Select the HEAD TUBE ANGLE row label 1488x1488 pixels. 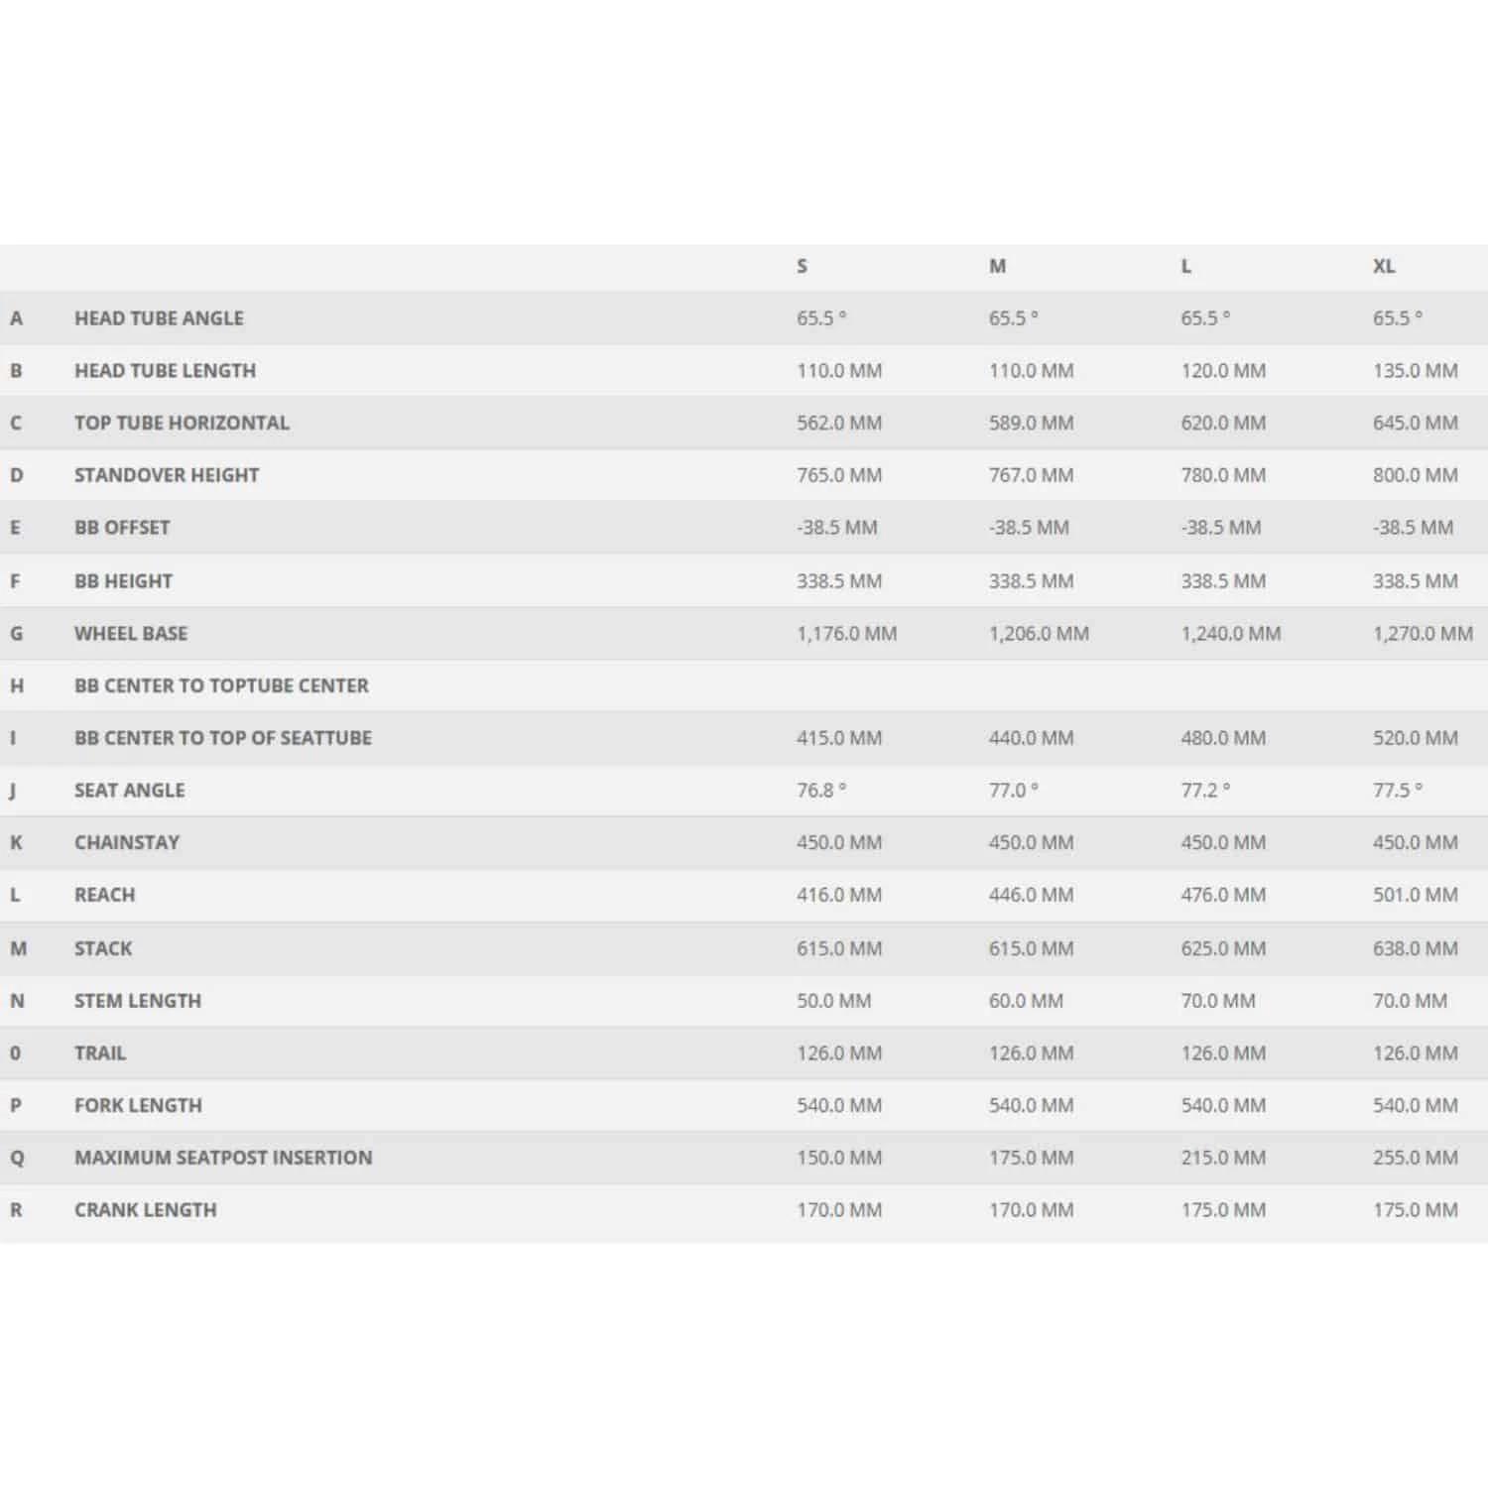159,318
